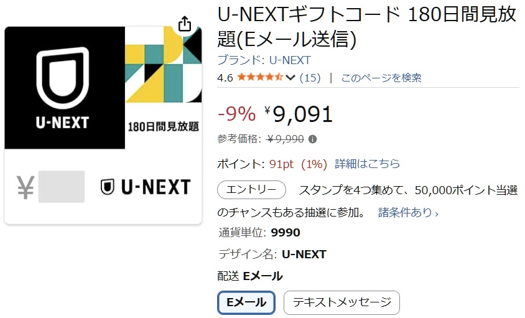Screen dimensions: 525x318
Task: Click the このページを検索 link
Action: pyautogui.click(x=381, y=78)
